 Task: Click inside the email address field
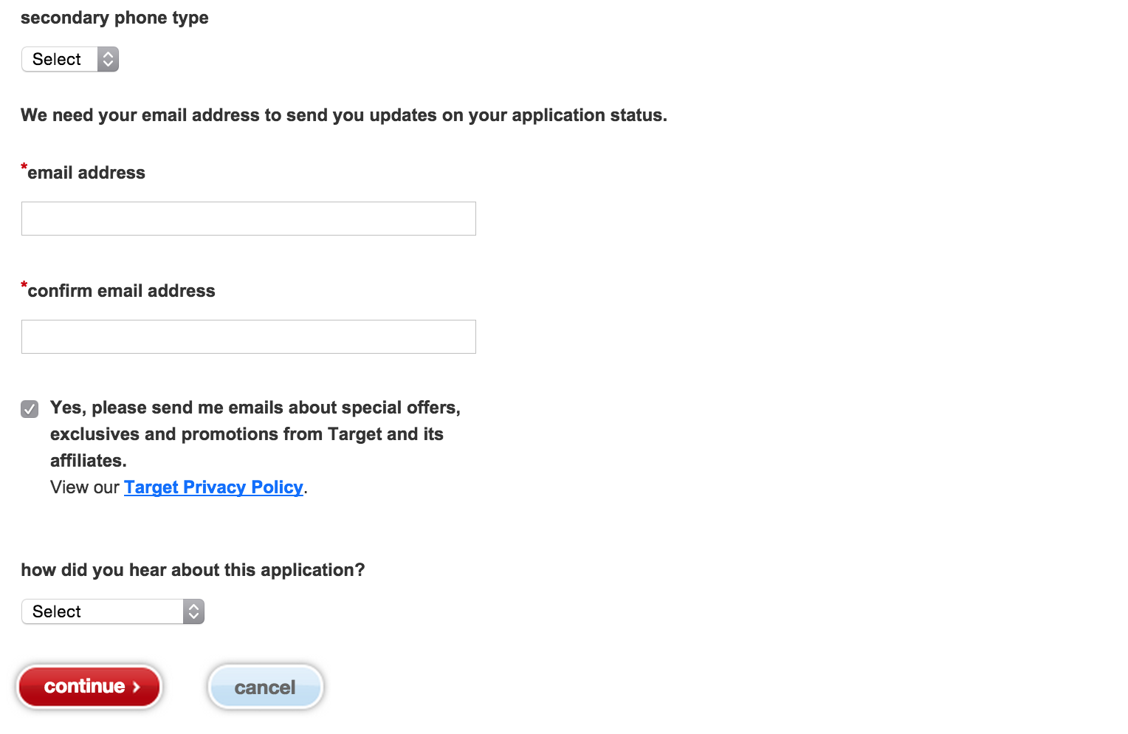(x=248, y=219)
